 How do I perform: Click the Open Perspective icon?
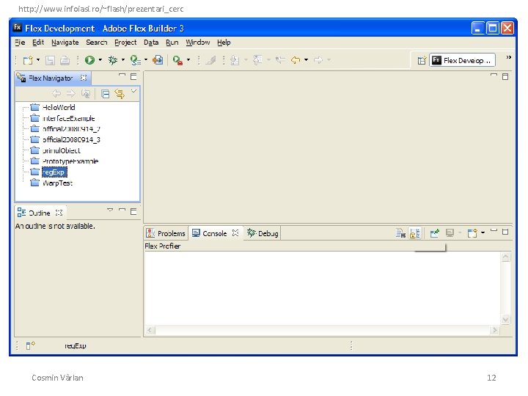(422, 61)
